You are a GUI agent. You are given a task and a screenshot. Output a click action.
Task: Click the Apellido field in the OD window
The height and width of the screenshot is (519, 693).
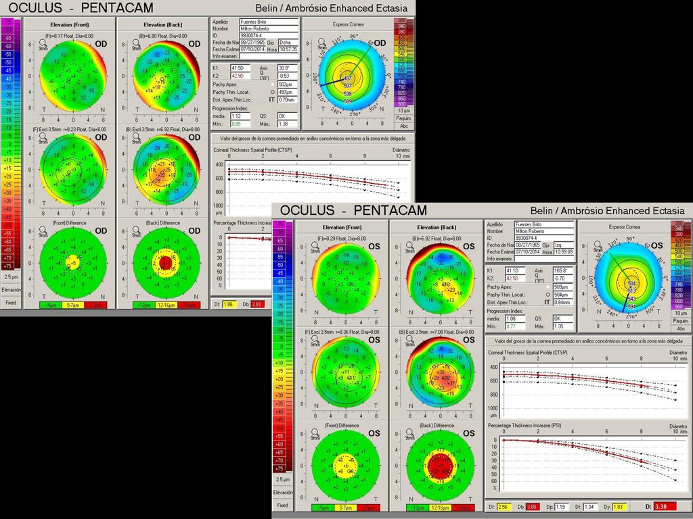tap(269, 22)
